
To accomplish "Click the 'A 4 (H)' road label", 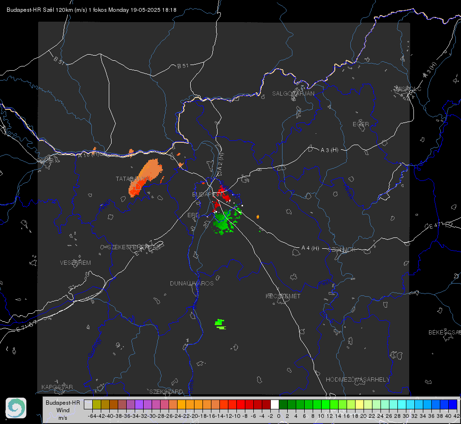I will tap(310, 248).
